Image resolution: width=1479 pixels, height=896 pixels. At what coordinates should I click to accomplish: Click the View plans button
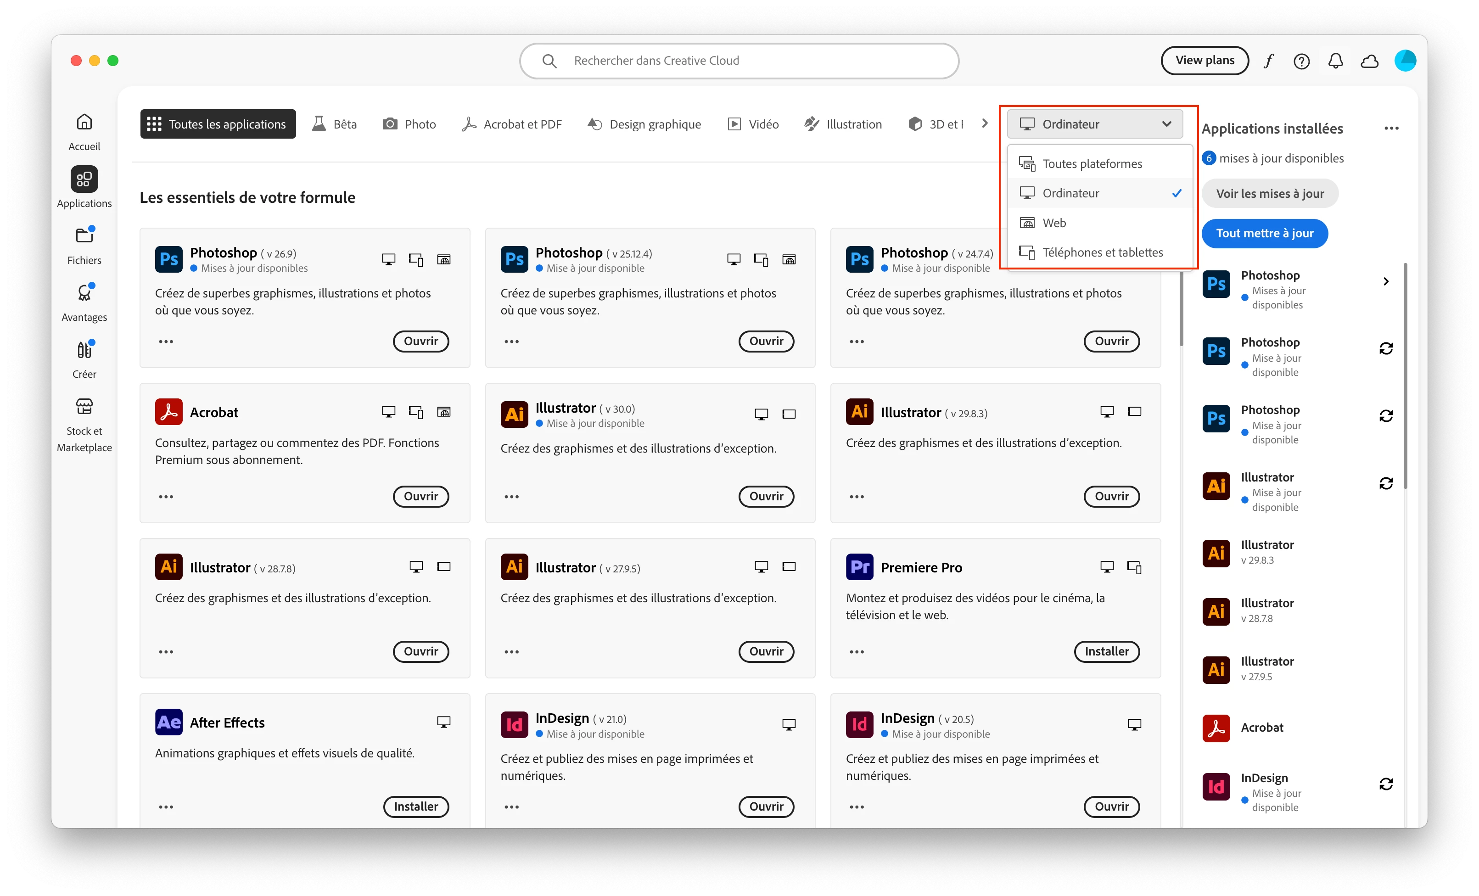click(1204, 61)
